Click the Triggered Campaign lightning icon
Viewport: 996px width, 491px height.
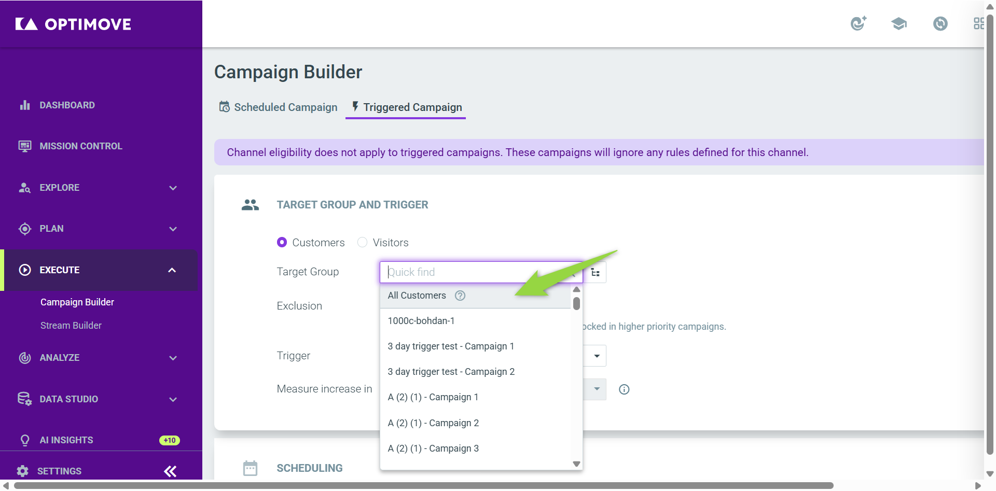(355, 106)
